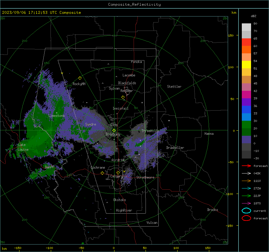
Task: Click the Cochrane city label
Action: click(x=98, y=168)
